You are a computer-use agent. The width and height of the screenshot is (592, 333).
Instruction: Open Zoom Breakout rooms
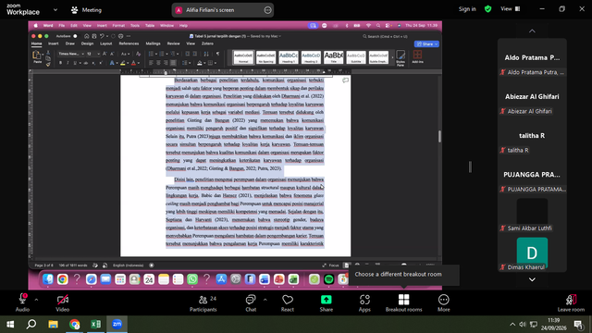point(403,303)
